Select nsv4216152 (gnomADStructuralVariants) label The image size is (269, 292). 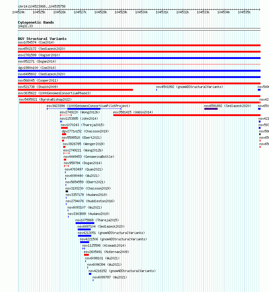(122, 271)
